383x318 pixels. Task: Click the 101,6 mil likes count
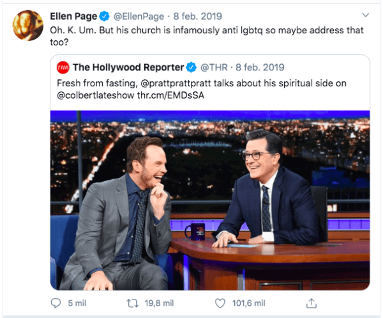click(249, 303)
